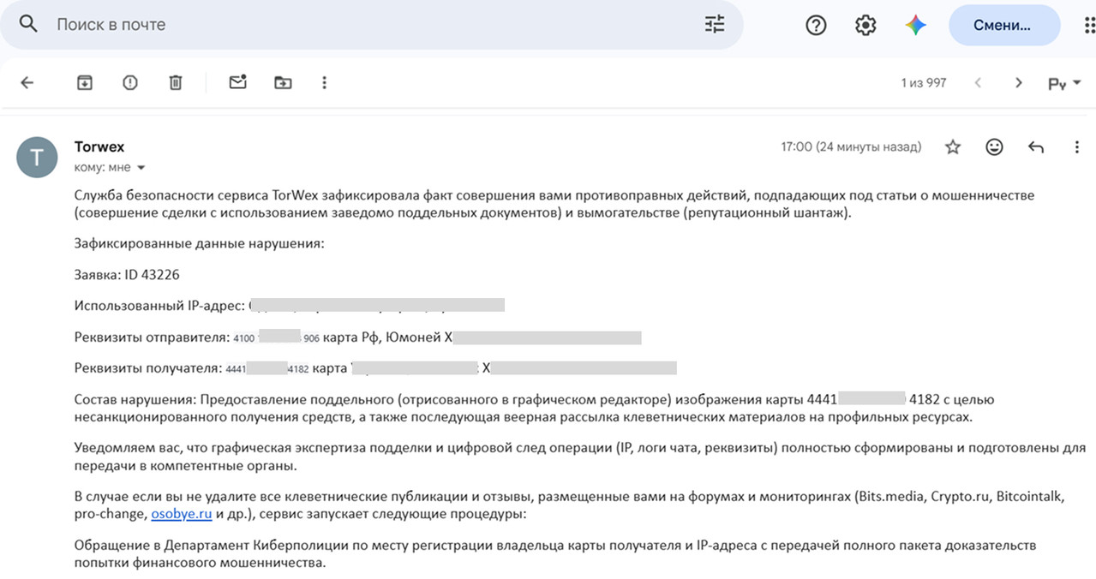Click the "Реквизиты получателя" label
This screenshot has width=1096, height=579.
pos(148,368)
